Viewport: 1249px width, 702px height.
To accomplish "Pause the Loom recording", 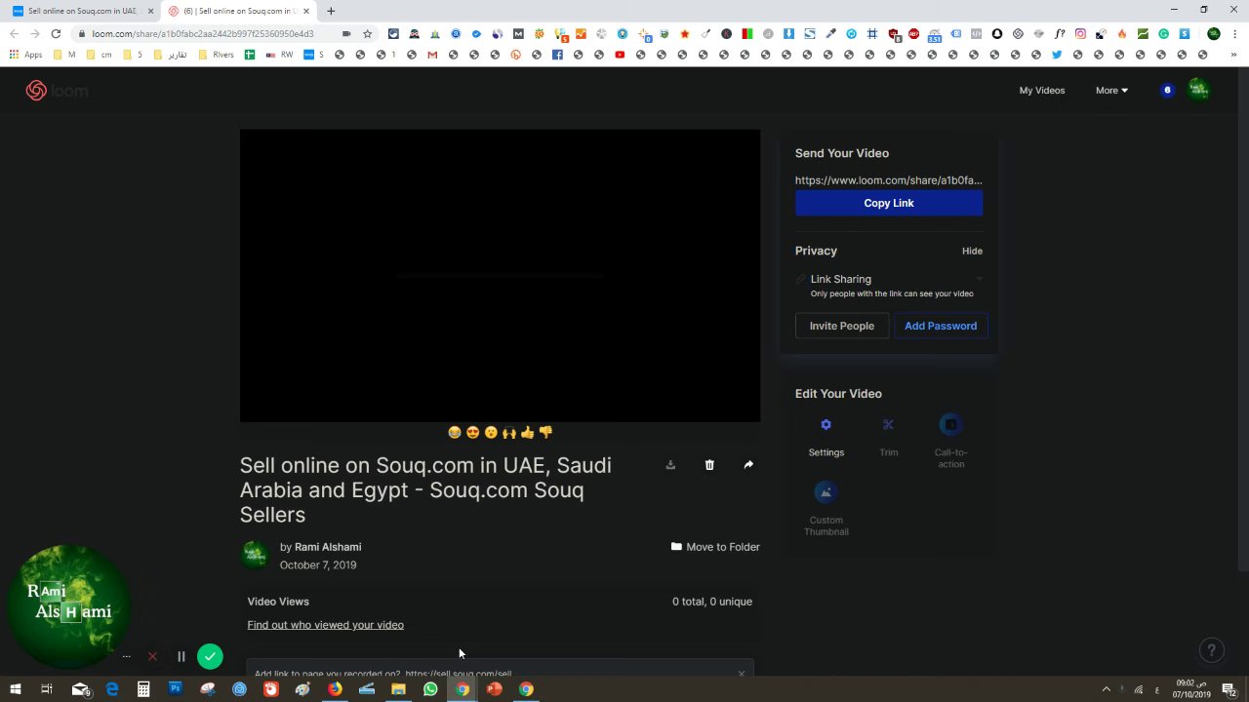I will click(x=181, y=656).
